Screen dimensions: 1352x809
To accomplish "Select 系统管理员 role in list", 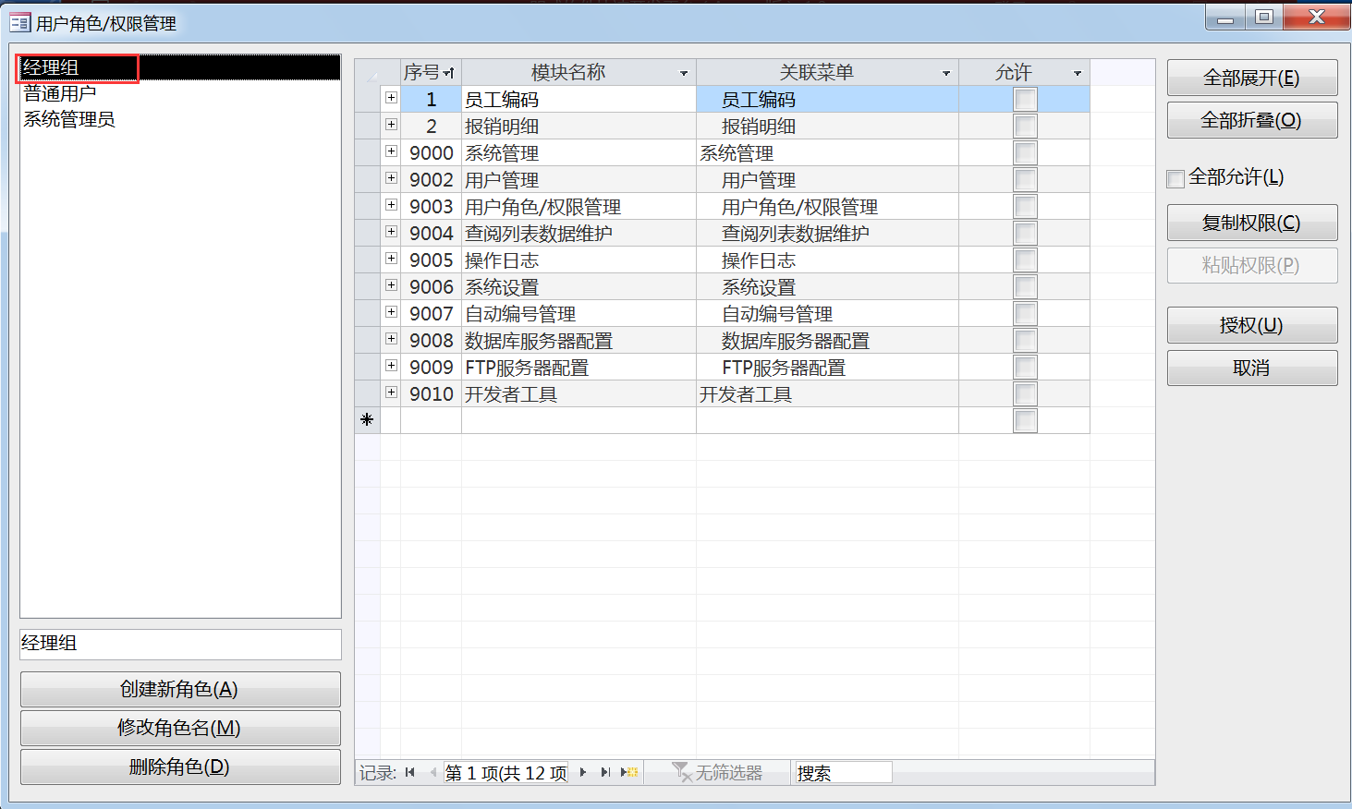I will (180, 119).
